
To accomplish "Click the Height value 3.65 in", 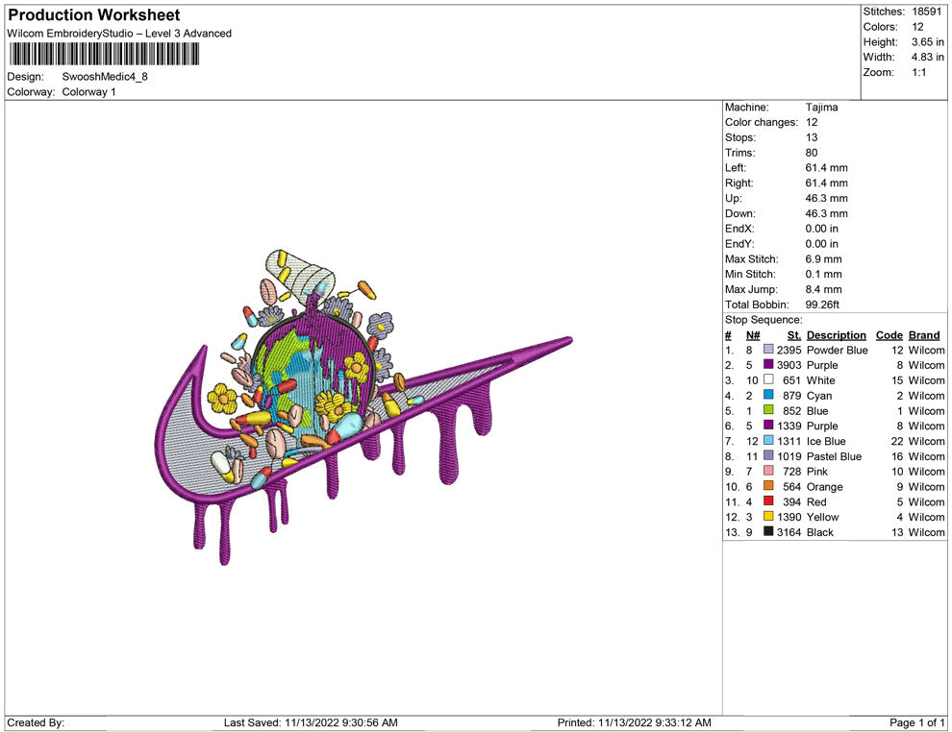I will [x=928, y=42].
